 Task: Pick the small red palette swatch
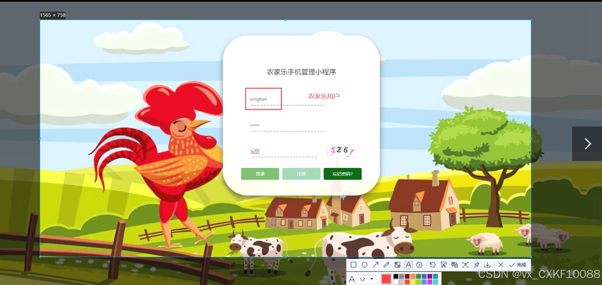coord(407,282)
